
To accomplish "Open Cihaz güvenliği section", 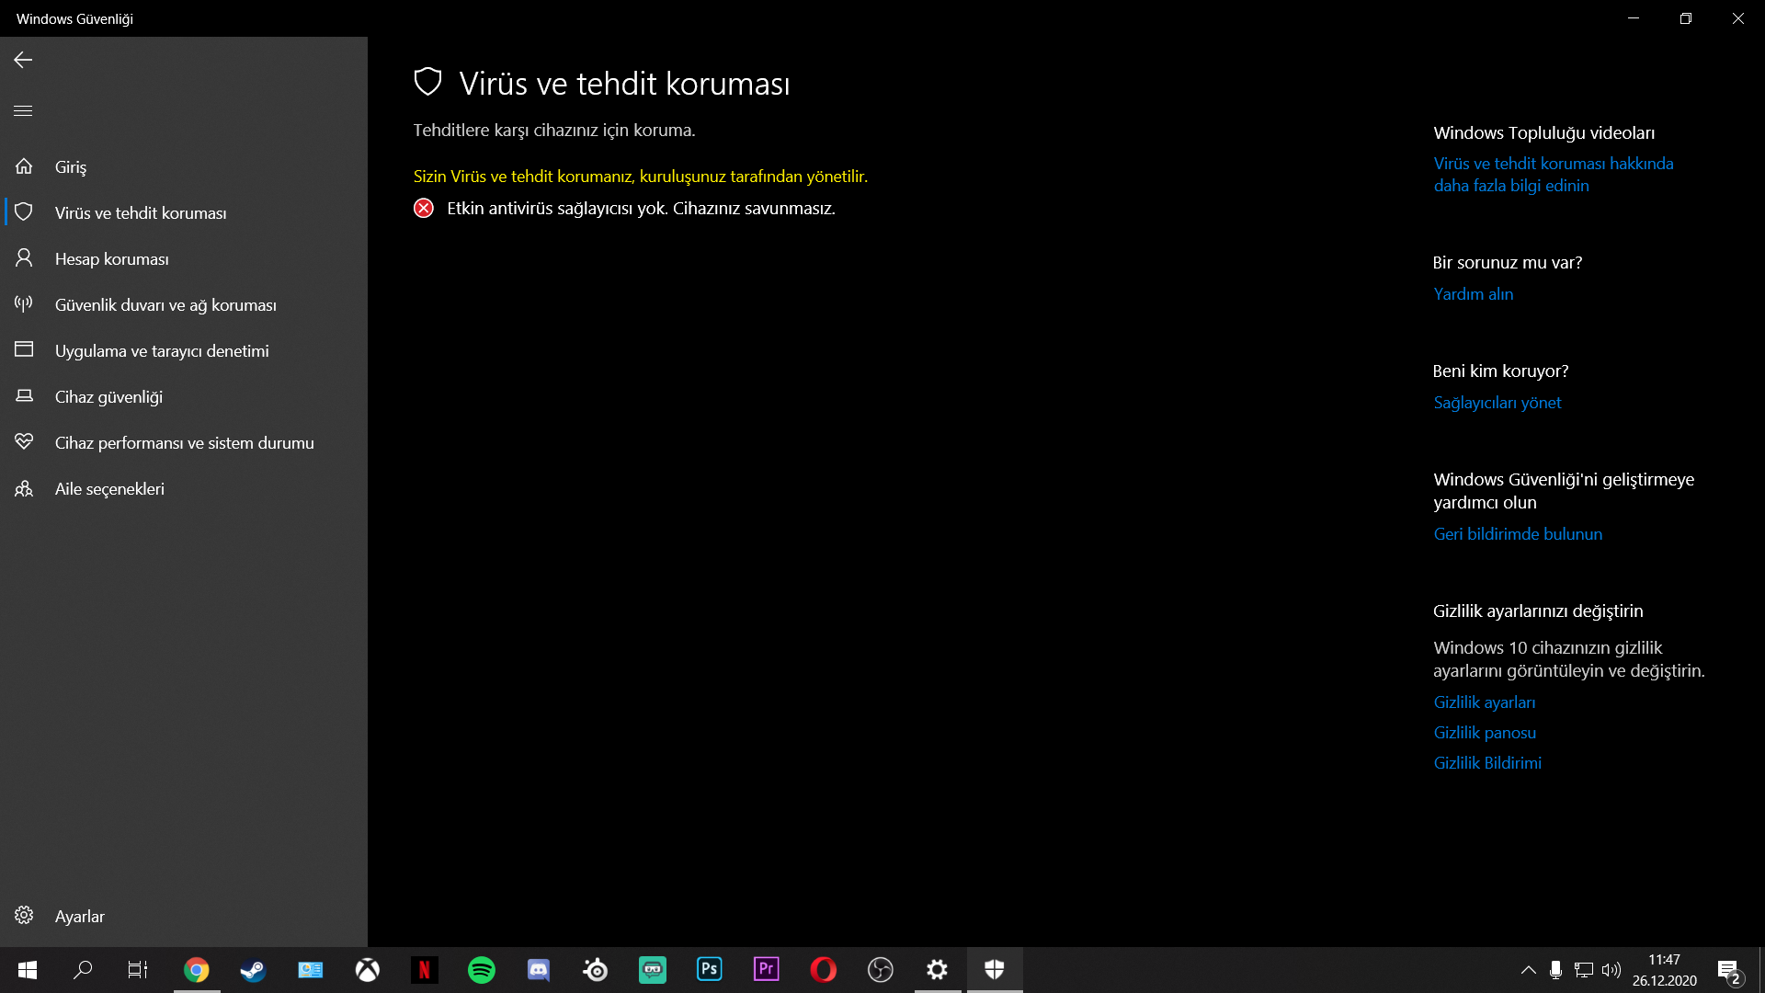I will pyautogui.click(x=108, y=397).
